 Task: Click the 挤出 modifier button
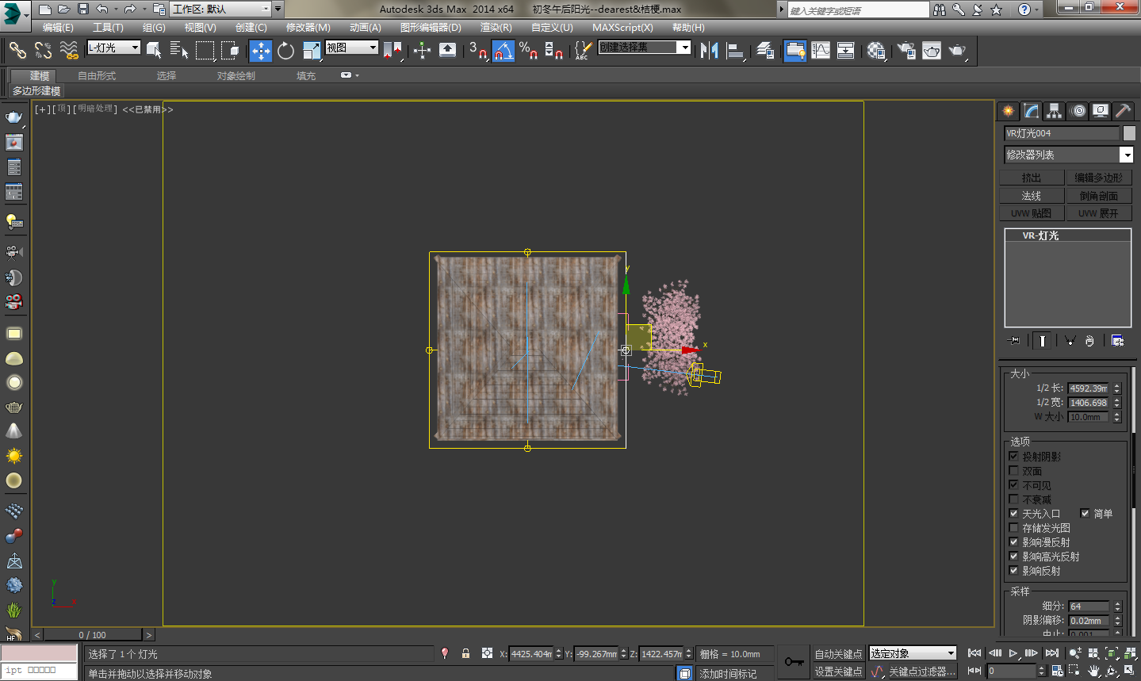1032,178
